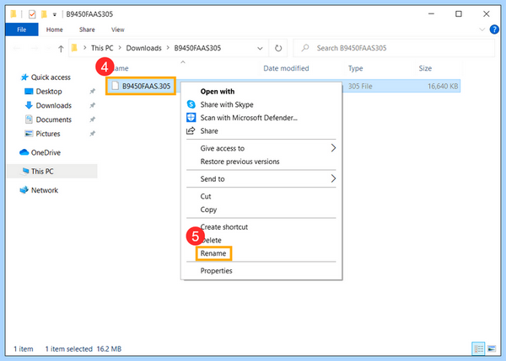Click the Pictures icon in sidebar
The image size is (506, 361).
click(x=29, y=133)
